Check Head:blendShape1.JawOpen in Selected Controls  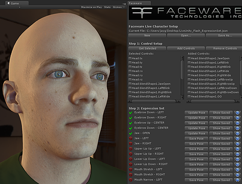(x=130, y=84)
